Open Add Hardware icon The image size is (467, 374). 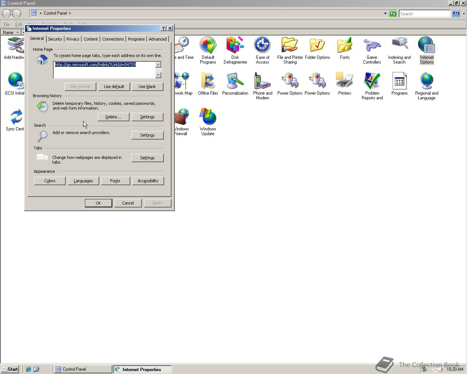(15, 48)
